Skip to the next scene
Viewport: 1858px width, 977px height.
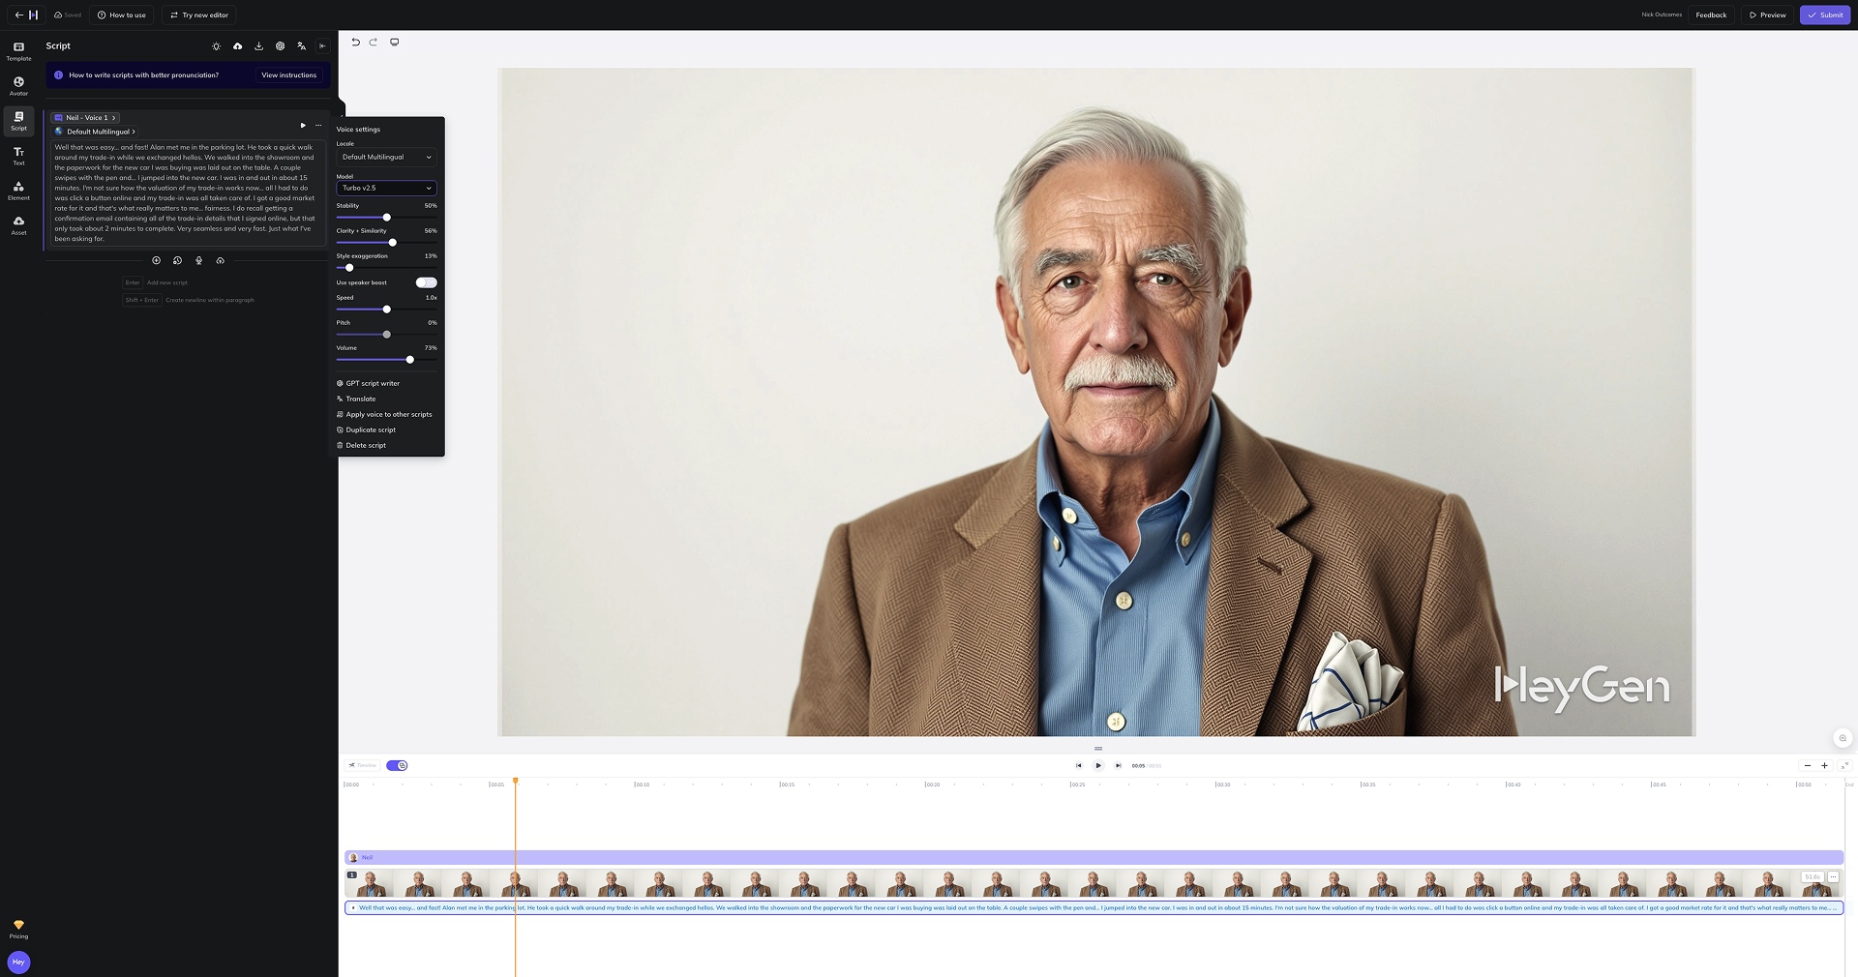[x=1118, y=765]
